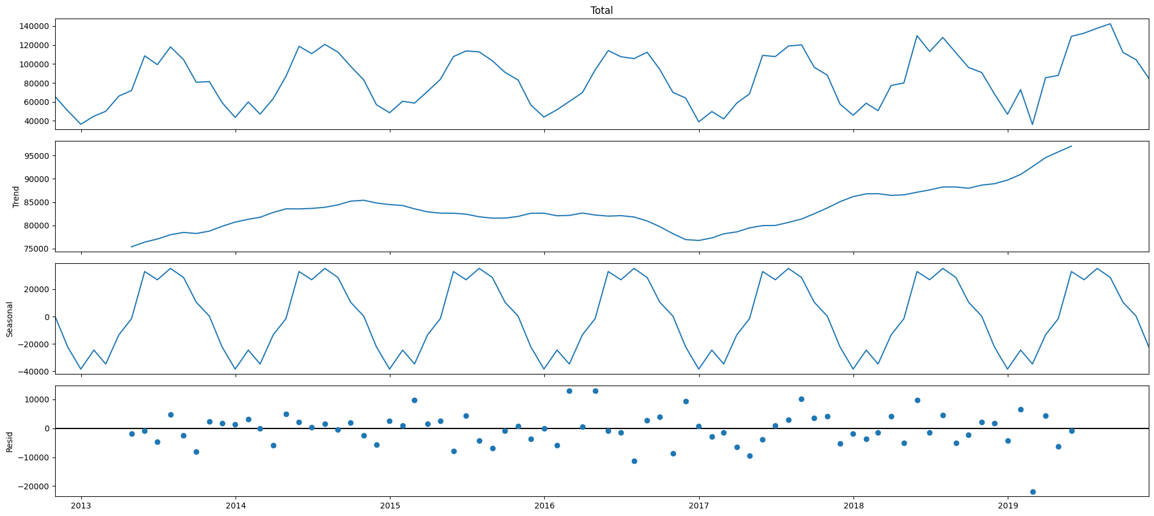The image size is (1154, 516).
Task: Click the 'Seasonal' y-axis label
Action: click(10, 319)
